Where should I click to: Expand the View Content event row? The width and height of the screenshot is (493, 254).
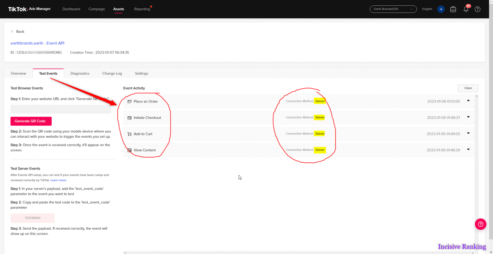[468, 149]
